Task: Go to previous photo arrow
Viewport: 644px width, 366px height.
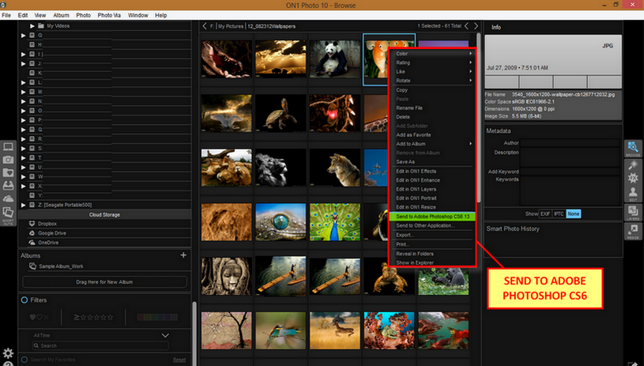Action: [467, 26]
